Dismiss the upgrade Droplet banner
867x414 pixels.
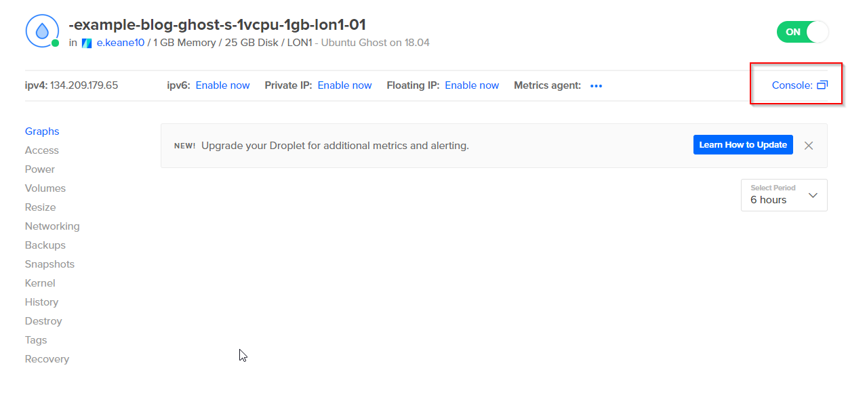tap(808, 145)
